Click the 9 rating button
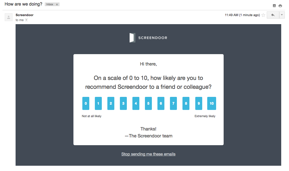Viewport: 289px width, 171px height. (198, 104)
